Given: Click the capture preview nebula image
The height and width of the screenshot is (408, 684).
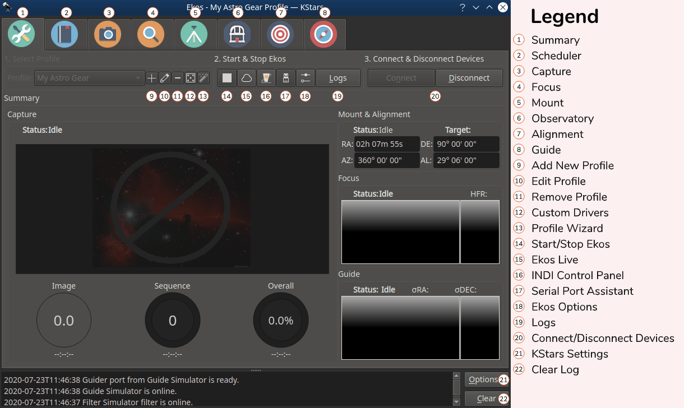Looking at the screenshot, I should click(x=172, y=209).
